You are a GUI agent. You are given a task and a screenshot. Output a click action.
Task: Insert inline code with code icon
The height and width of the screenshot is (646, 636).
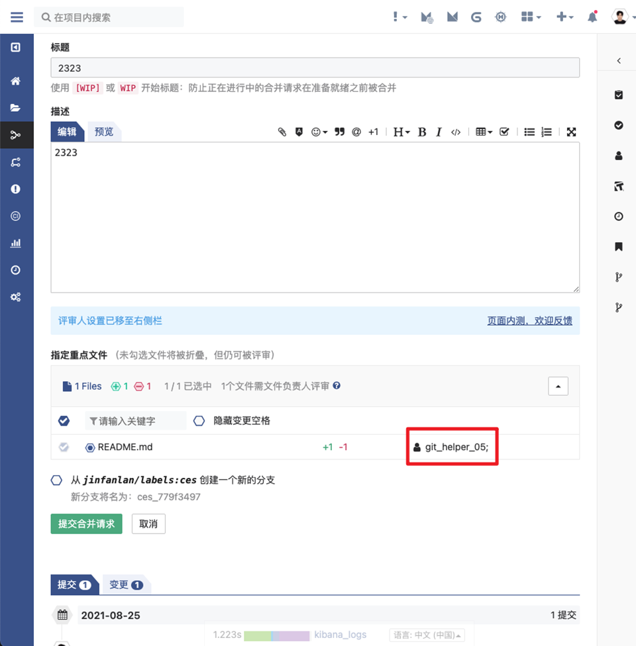pos(456,132)
